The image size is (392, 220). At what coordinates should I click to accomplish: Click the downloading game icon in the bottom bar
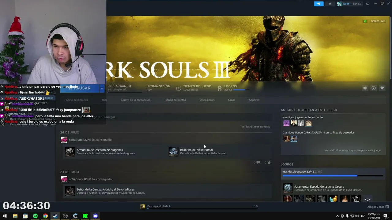[143, 207]
